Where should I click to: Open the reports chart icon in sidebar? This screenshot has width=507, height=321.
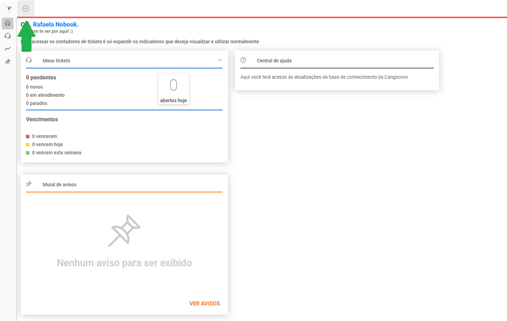click(x=8, y=49)
